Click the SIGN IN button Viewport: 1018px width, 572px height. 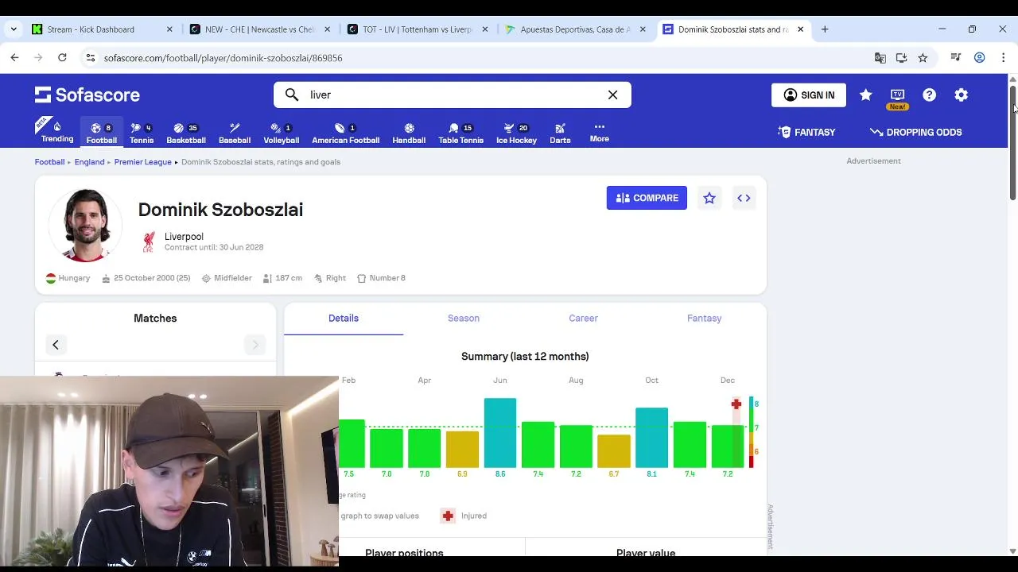coord(808,95)
